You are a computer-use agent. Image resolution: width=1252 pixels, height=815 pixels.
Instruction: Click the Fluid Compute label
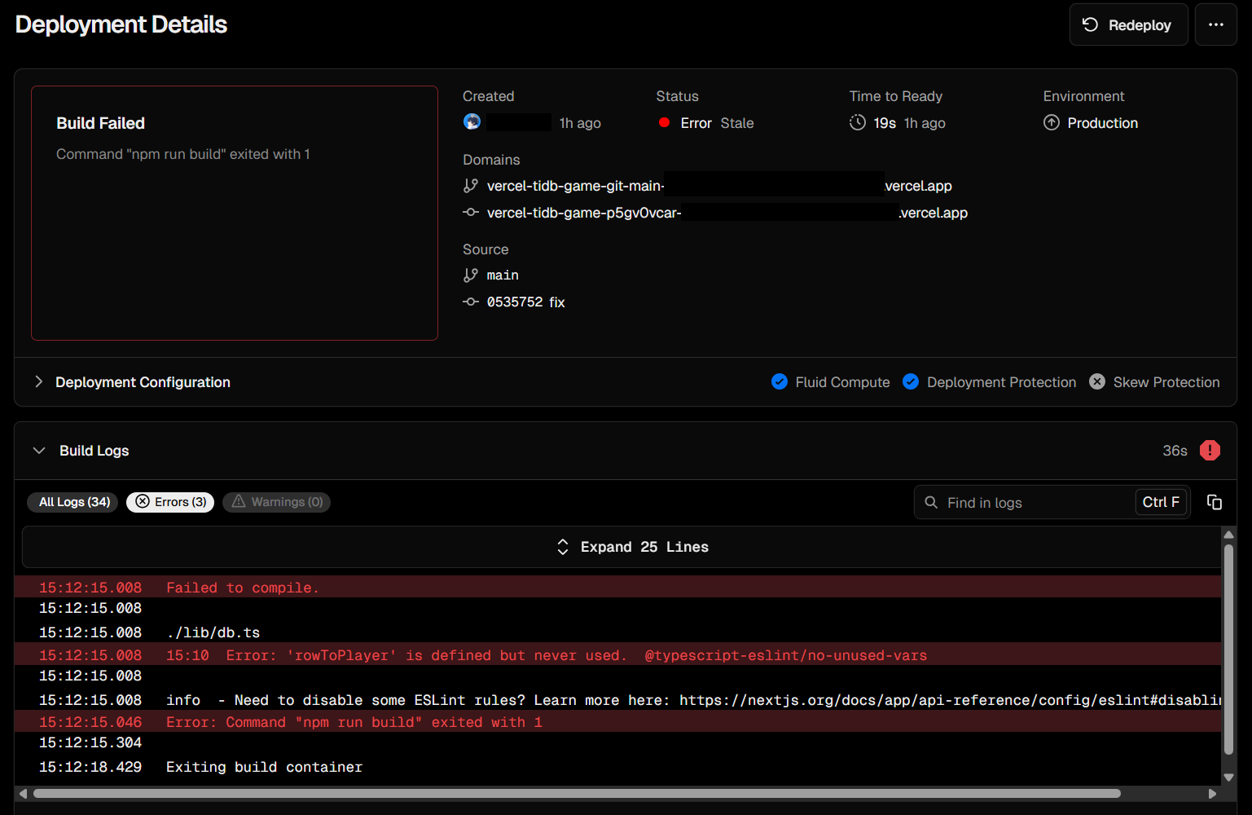click(x=842, y=382)
